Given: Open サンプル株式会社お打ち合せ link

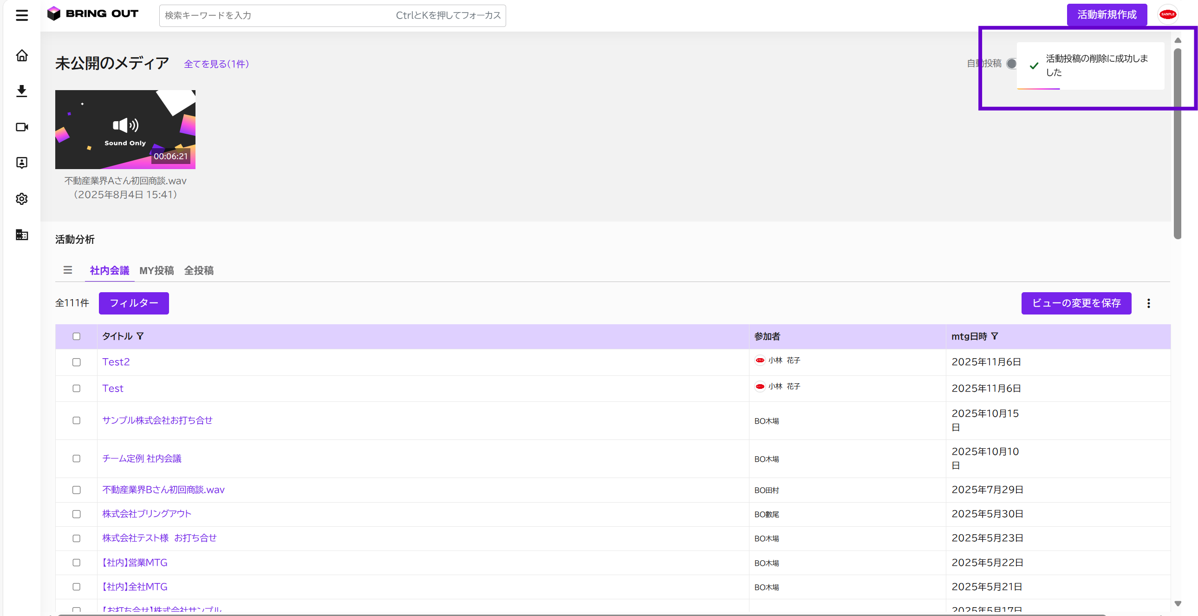Looking at the screenshot, I should 157,420.
